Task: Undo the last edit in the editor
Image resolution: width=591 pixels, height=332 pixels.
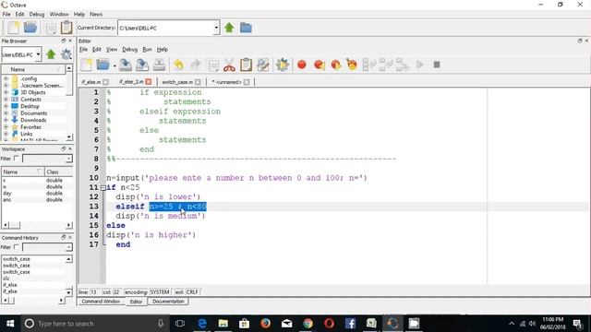Action: coord(178,65)
